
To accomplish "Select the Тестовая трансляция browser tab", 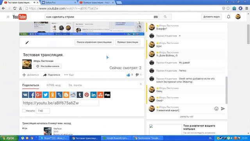I will 21,3.
